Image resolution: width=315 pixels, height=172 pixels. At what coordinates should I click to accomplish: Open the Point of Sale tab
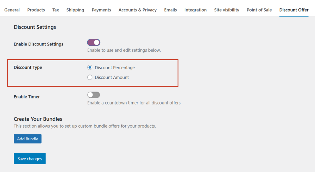(x=259, y=10)
